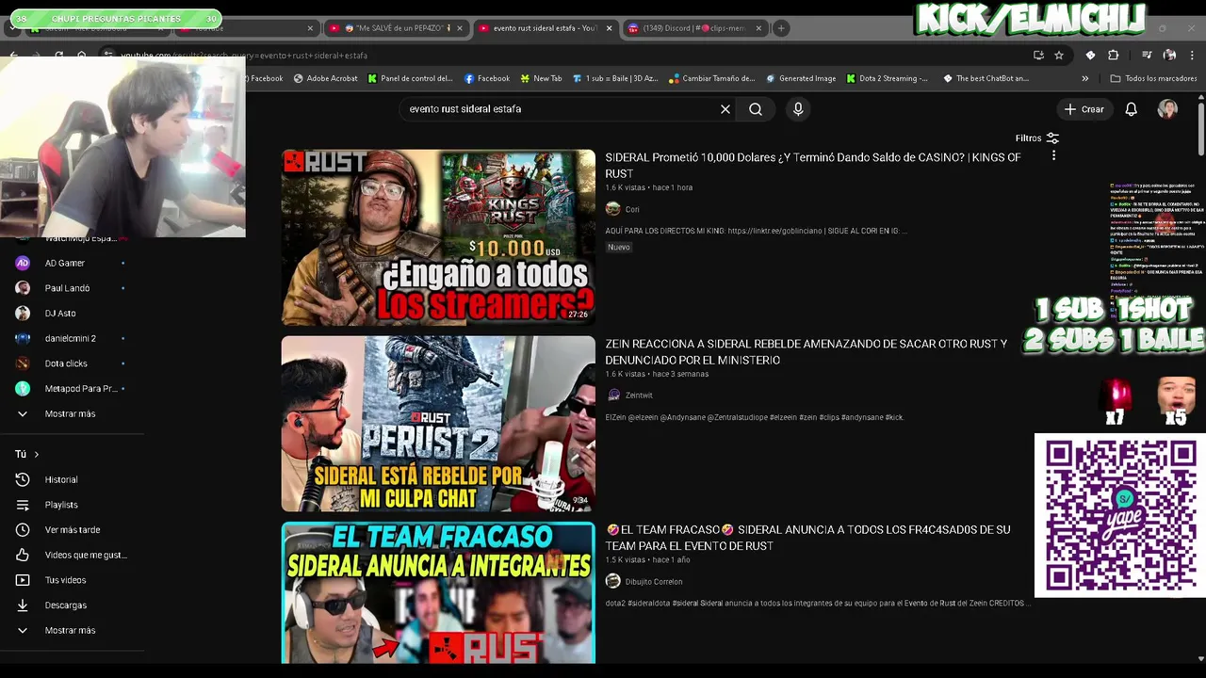This screenshot has width=1206, height=678.
Task: Start voice search with the microphone icon
Action: pos(798,109)
